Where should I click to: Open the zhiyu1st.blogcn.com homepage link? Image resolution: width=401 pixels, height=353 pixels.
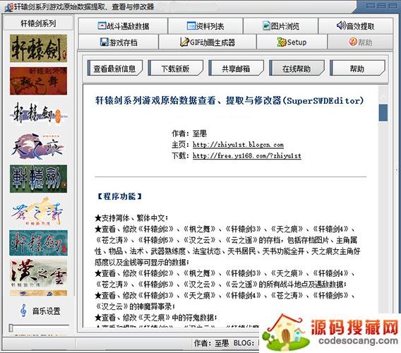(x=238, y=145)
